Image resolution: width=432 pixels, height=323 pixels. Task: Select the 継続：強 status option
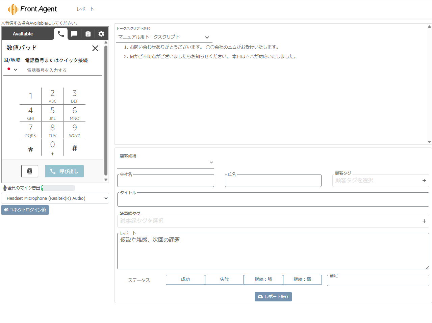pyautogui.click(x=263, y=279)
